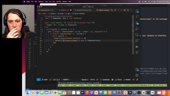Open the LF end-of-line picker

click(x=97, y=80)
